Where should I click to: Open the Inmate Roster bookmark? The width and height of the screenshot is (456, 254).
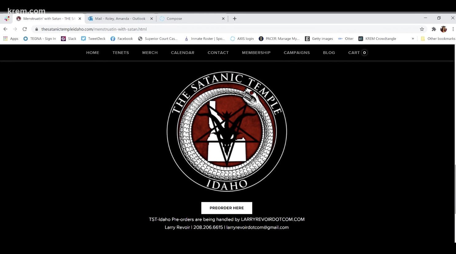204,39
